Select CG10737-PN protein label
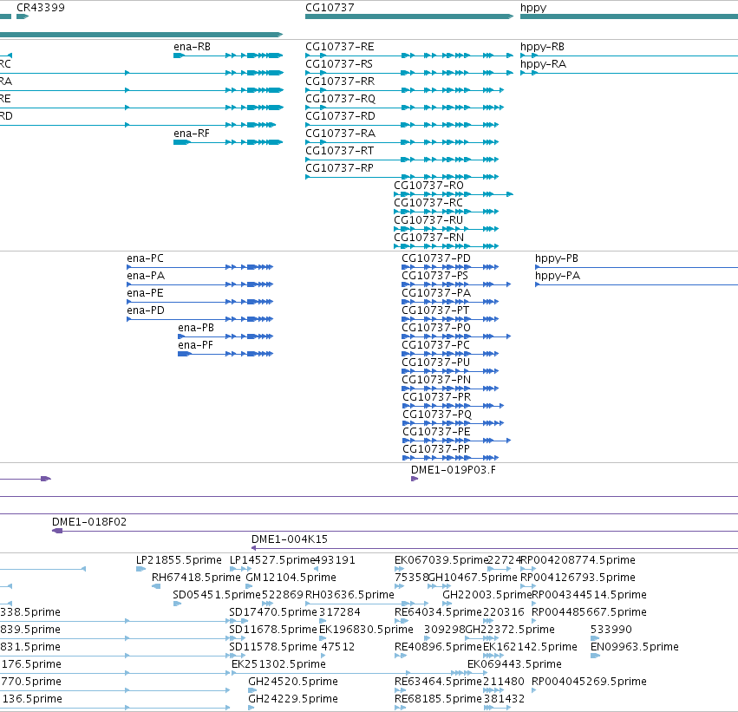Screen dimensions: 738x712 [436, 380]
